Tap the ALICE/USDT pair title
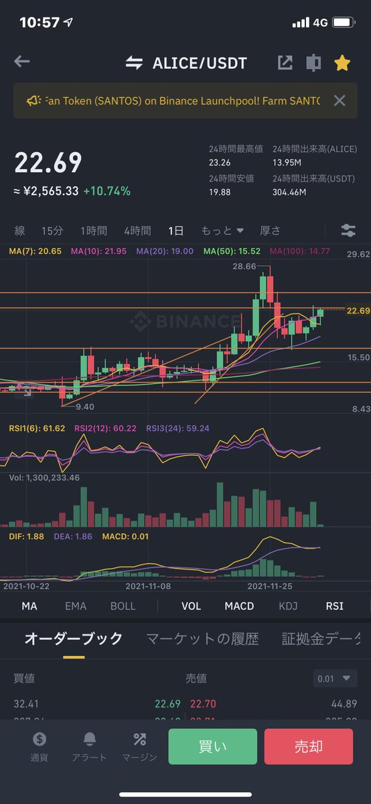This screenshot has width=371, height=804. tap(200, 63)
